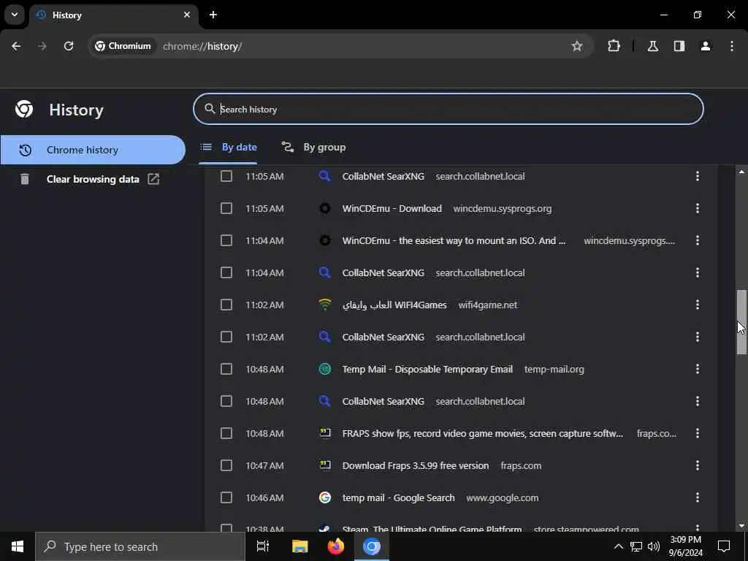The image size is (748, 561).
Task: Open the Windows Start menu
Action: tap(18, 546)
